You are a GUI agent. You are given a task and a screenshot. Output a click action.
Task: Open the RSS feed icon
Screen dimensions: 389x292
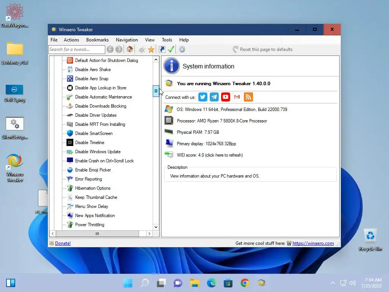coord(248,97)
